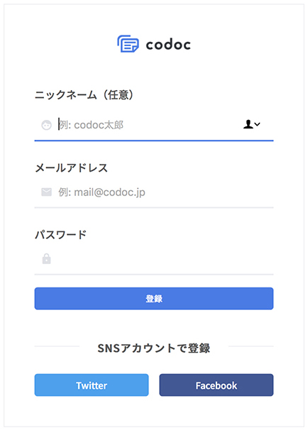
Task: Click the padlock icon in password field
Action: click(46, 258)
